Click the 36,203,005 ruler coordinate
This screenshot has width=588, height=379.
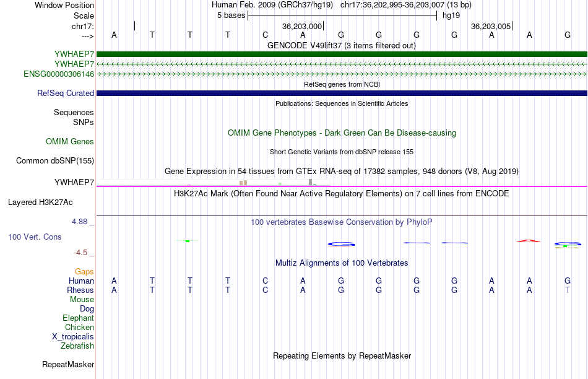[491, 26]
